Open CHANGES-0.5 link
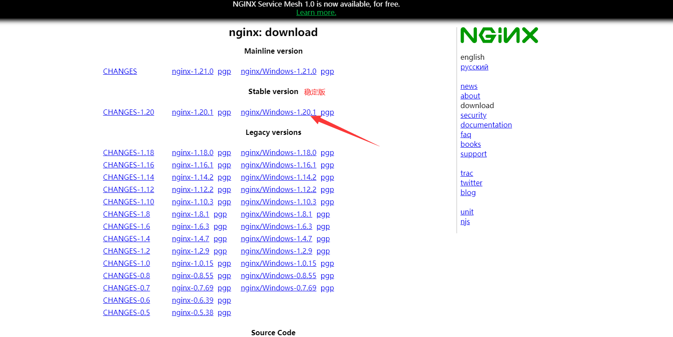The height and width of the screenshot is (337, 673). (x=126, y=312)
